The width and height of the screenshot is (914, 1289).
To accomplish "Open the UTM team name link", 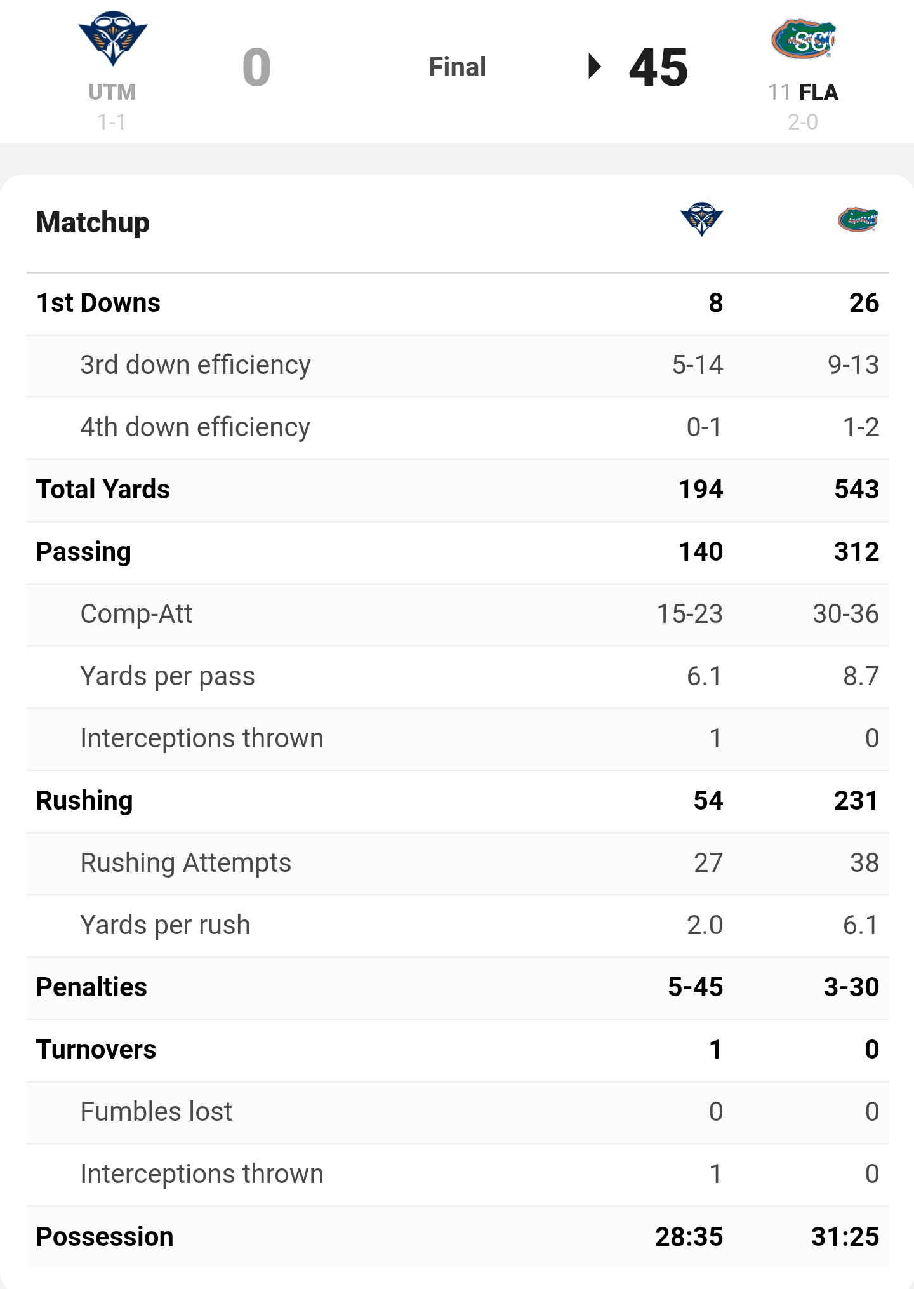I will 112,92.
